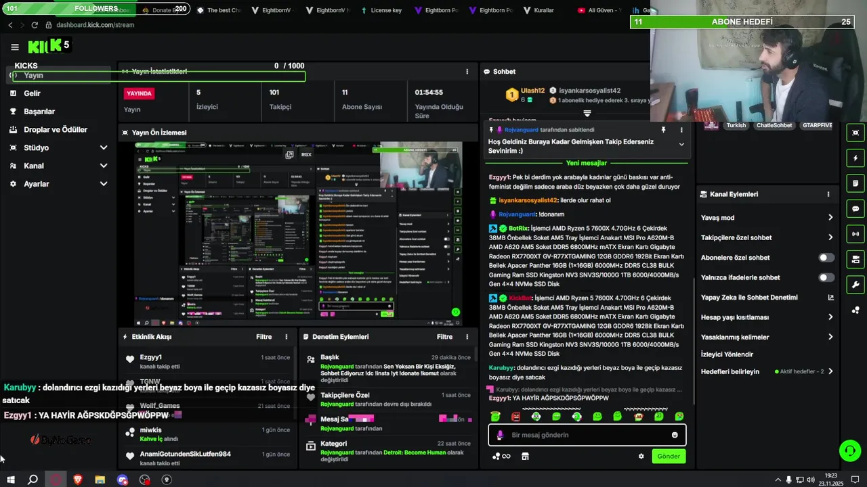Open Windows Start menu
The image size is (867, 487).
click(10, 480)
